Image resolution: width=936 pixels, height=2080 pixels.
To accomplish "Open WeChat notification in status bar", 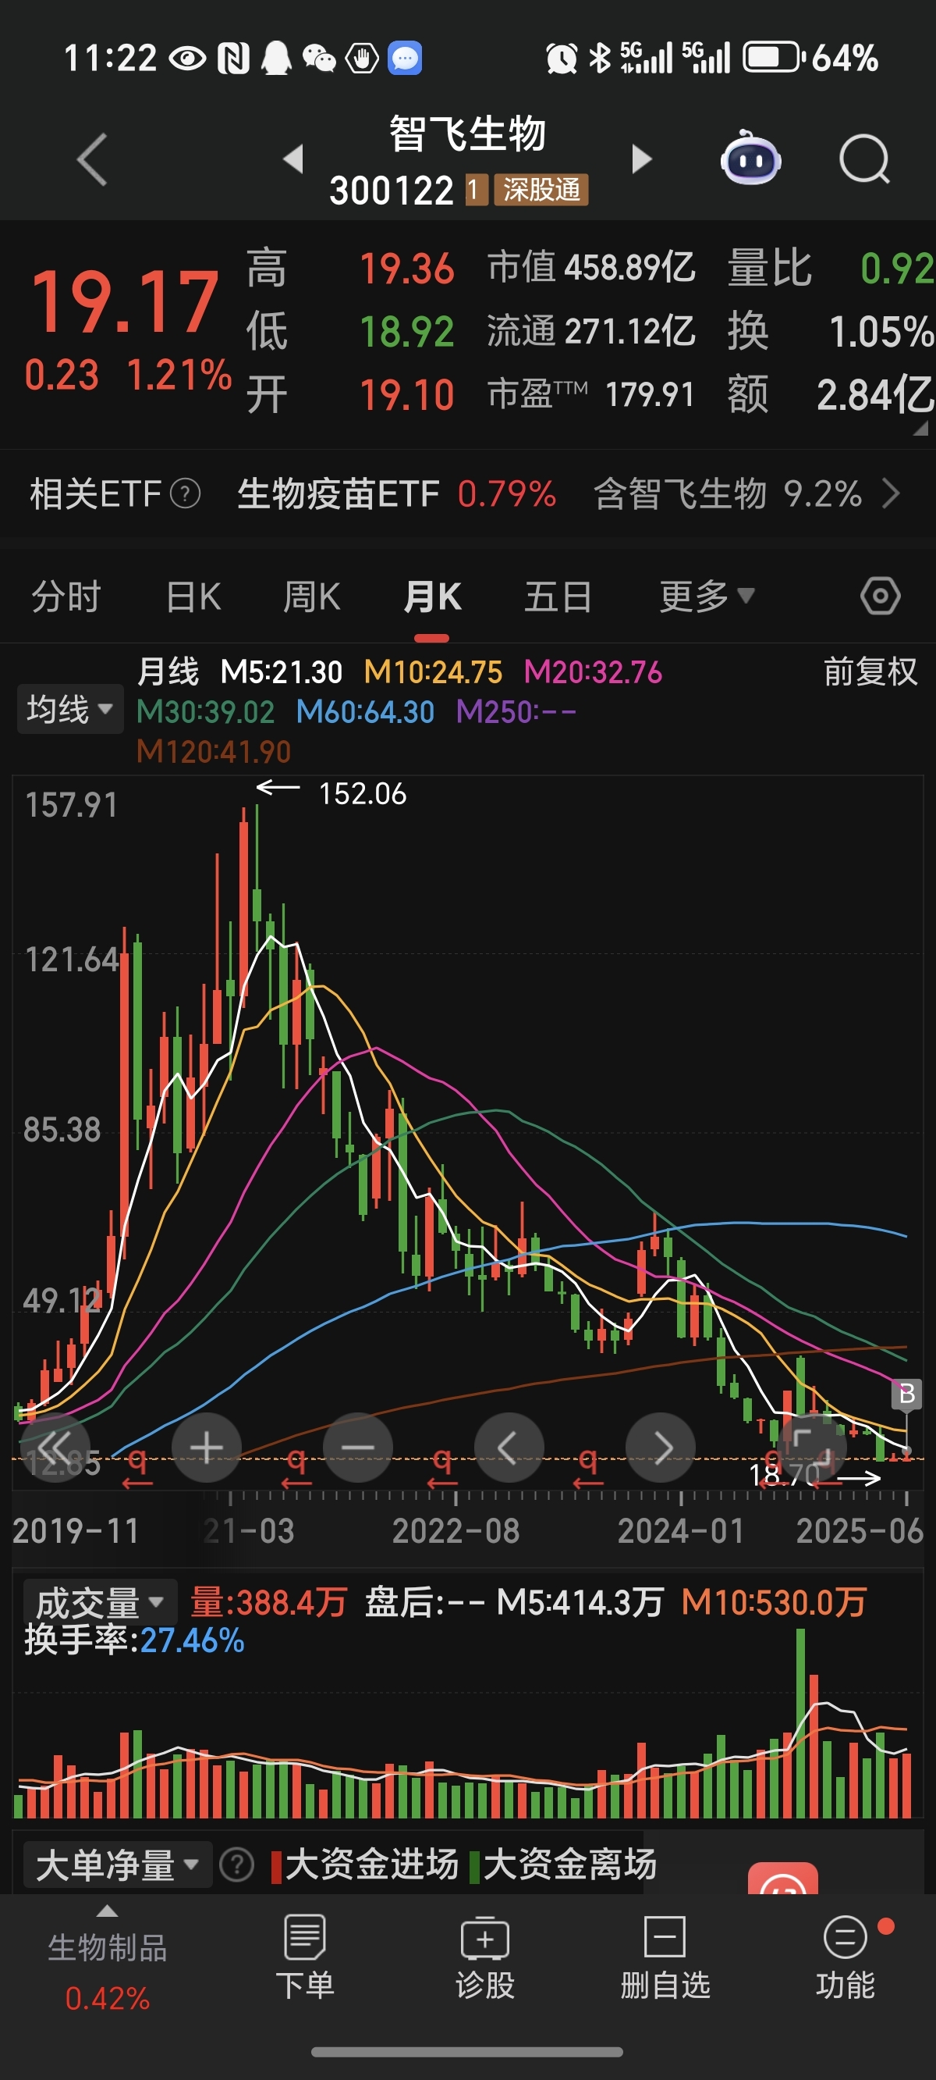I will (x=319, y=58).
